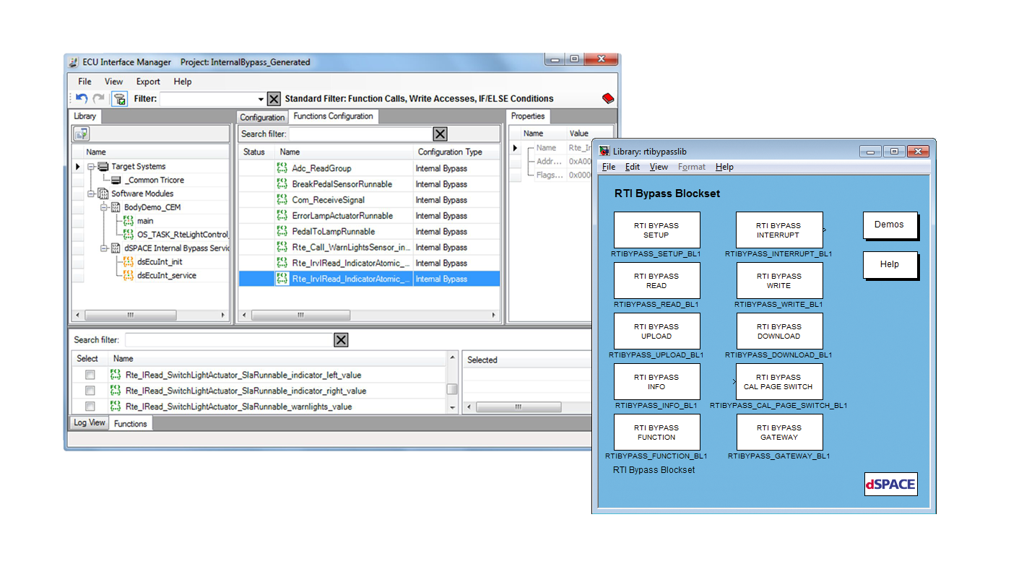Select the RTI BYPASS UPLOAD block
The width and height of the screenshot is (1011, 569).
pyautogui.click(x=656, y=331)
